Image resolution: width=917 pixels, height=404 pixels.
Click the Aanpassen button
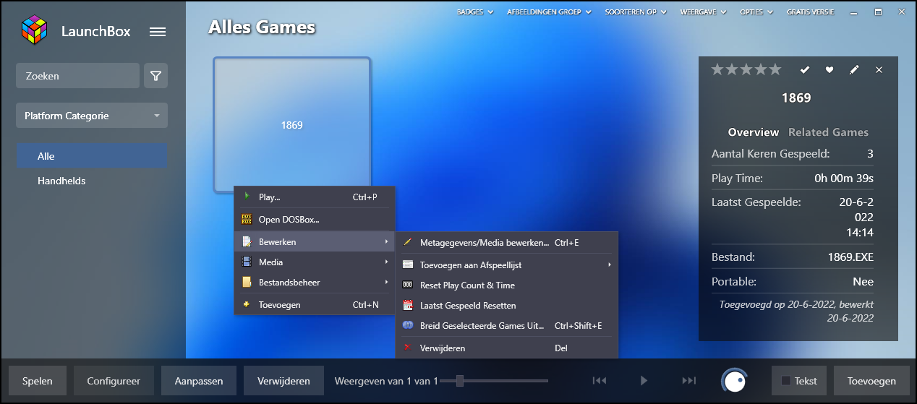pyautogui.click(x=199, y=381)
